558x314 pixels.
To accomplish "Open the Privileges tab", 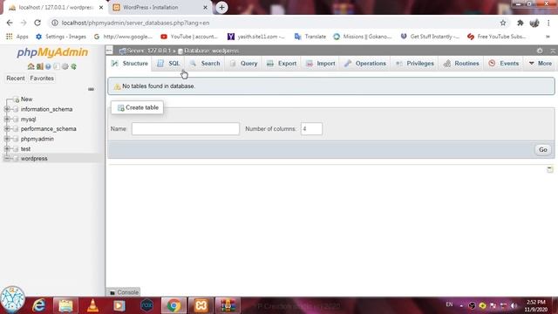I will pos(415,64).
